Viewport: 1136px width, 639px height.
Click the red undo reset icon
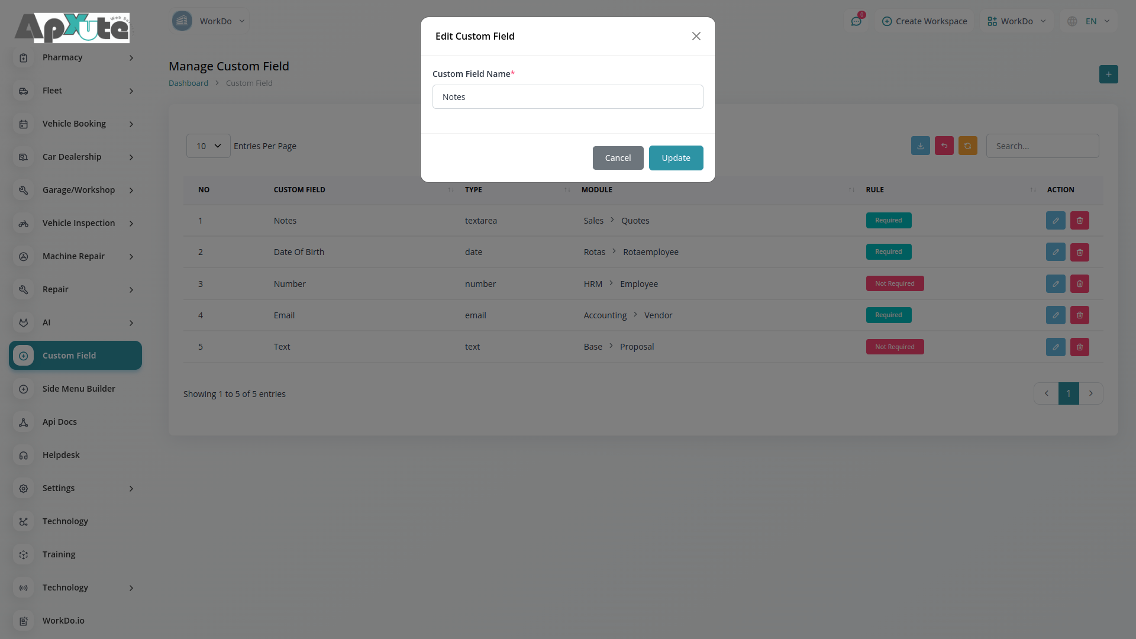pyautogui.click(x=944, y=146)
